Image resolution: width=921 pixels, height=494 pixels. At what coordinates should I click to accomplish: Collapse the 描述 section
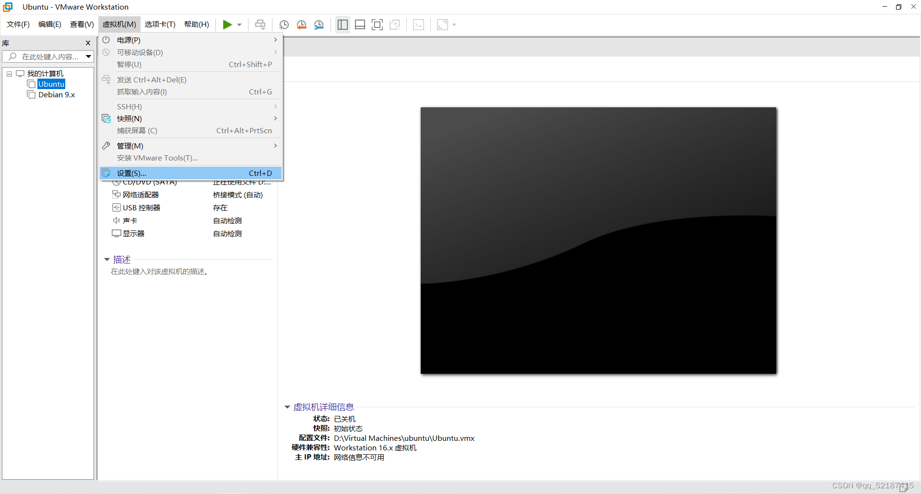click(107, 260)
